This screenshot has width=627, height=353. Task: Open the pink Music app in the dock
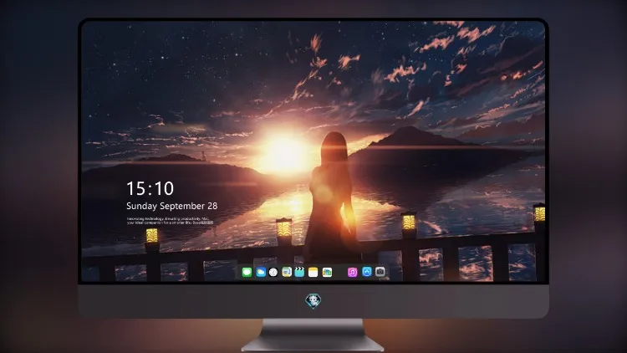click(352, 272)
